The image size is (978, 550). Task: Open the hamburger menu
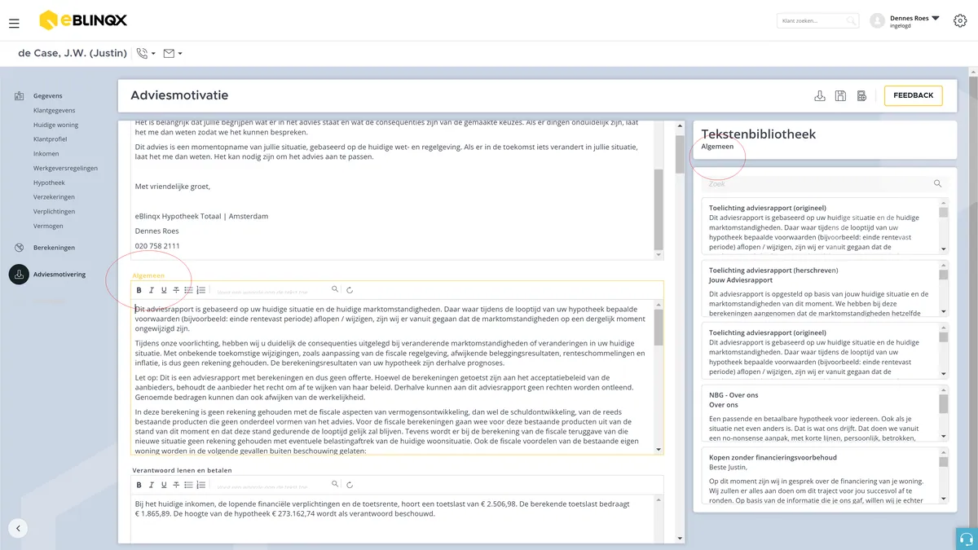[x=14, y=24]
